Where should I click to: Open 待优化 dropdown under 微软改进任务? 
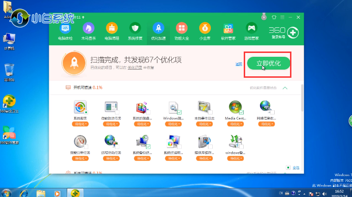coord(111,124)
